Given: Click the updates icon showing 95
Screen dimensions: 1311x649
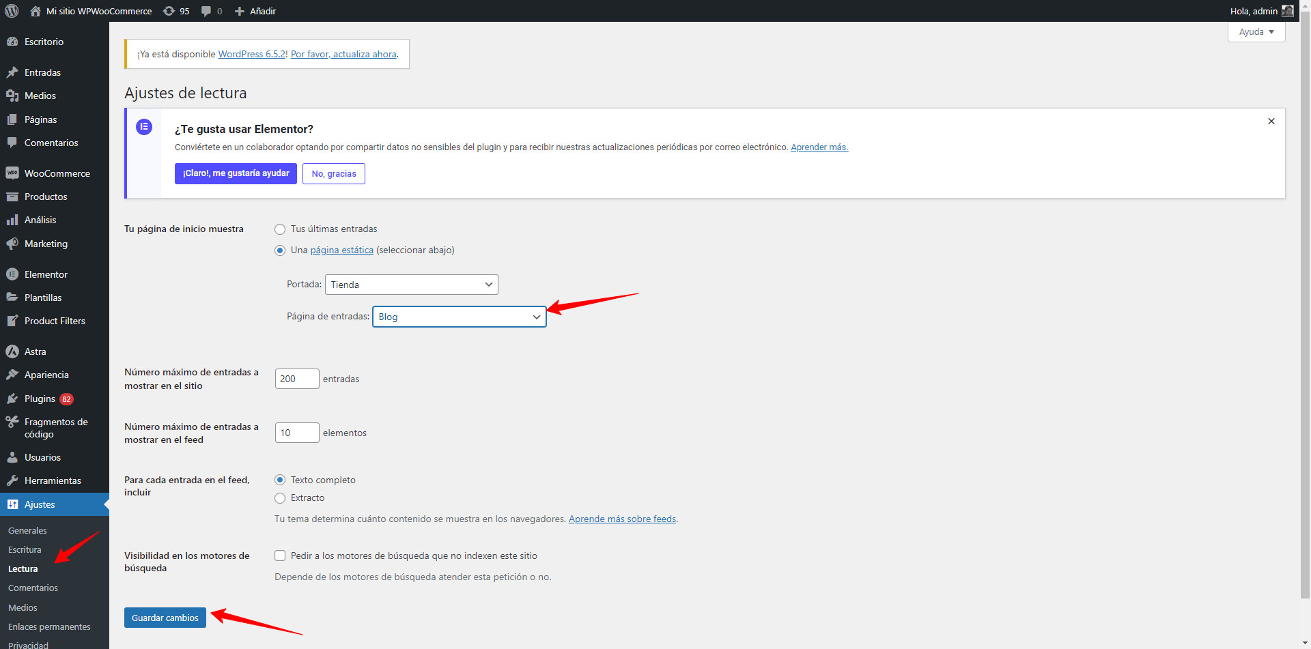Looking at the screenshot, I should [x=169, y=11].
